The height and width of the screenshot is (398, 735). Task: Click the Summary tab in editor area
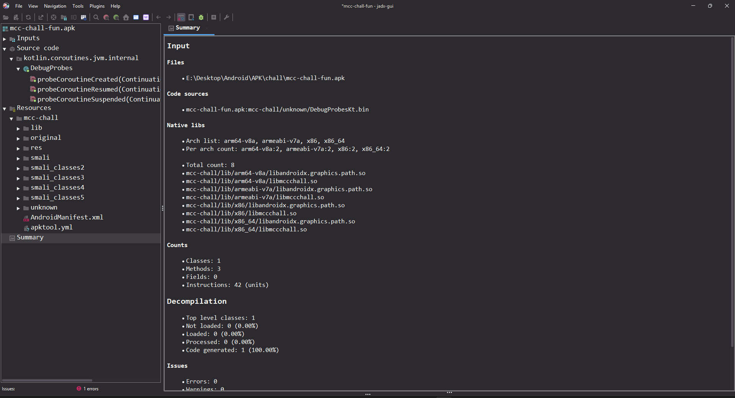[x=187, y=28]
